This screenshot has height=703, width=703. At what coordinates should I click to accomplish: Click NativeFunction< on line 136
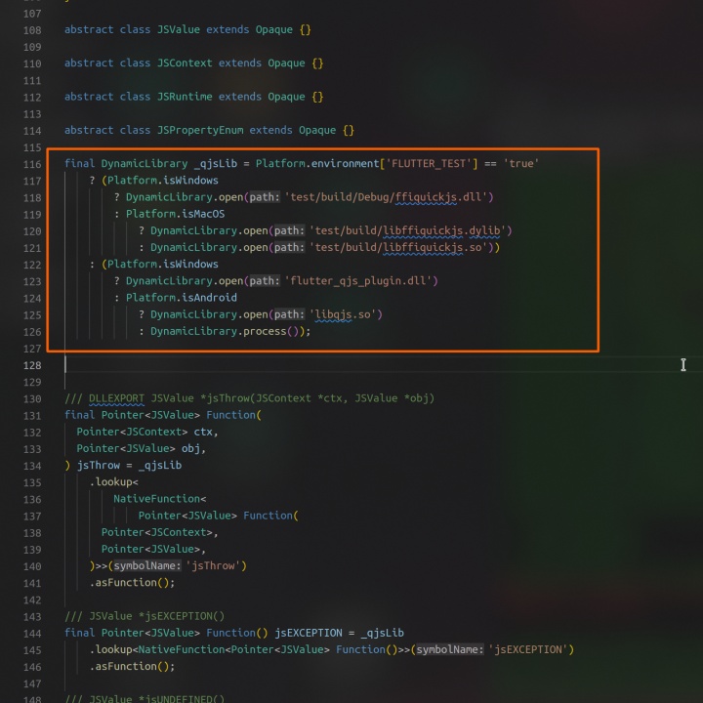[159, 499]
